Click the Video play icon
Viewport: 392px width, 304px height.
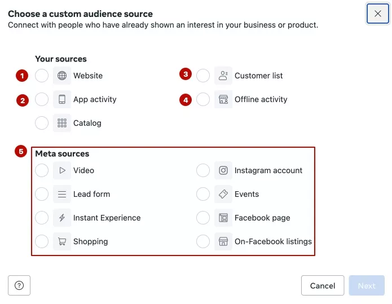(62, 170)
